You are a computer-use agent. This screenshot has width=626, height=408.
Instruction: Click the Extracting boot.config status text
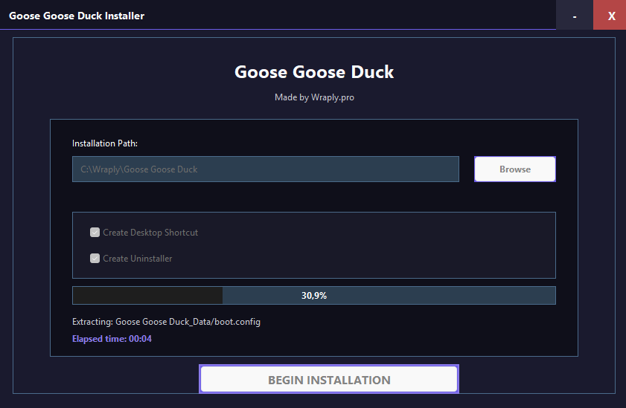[166, 322]
